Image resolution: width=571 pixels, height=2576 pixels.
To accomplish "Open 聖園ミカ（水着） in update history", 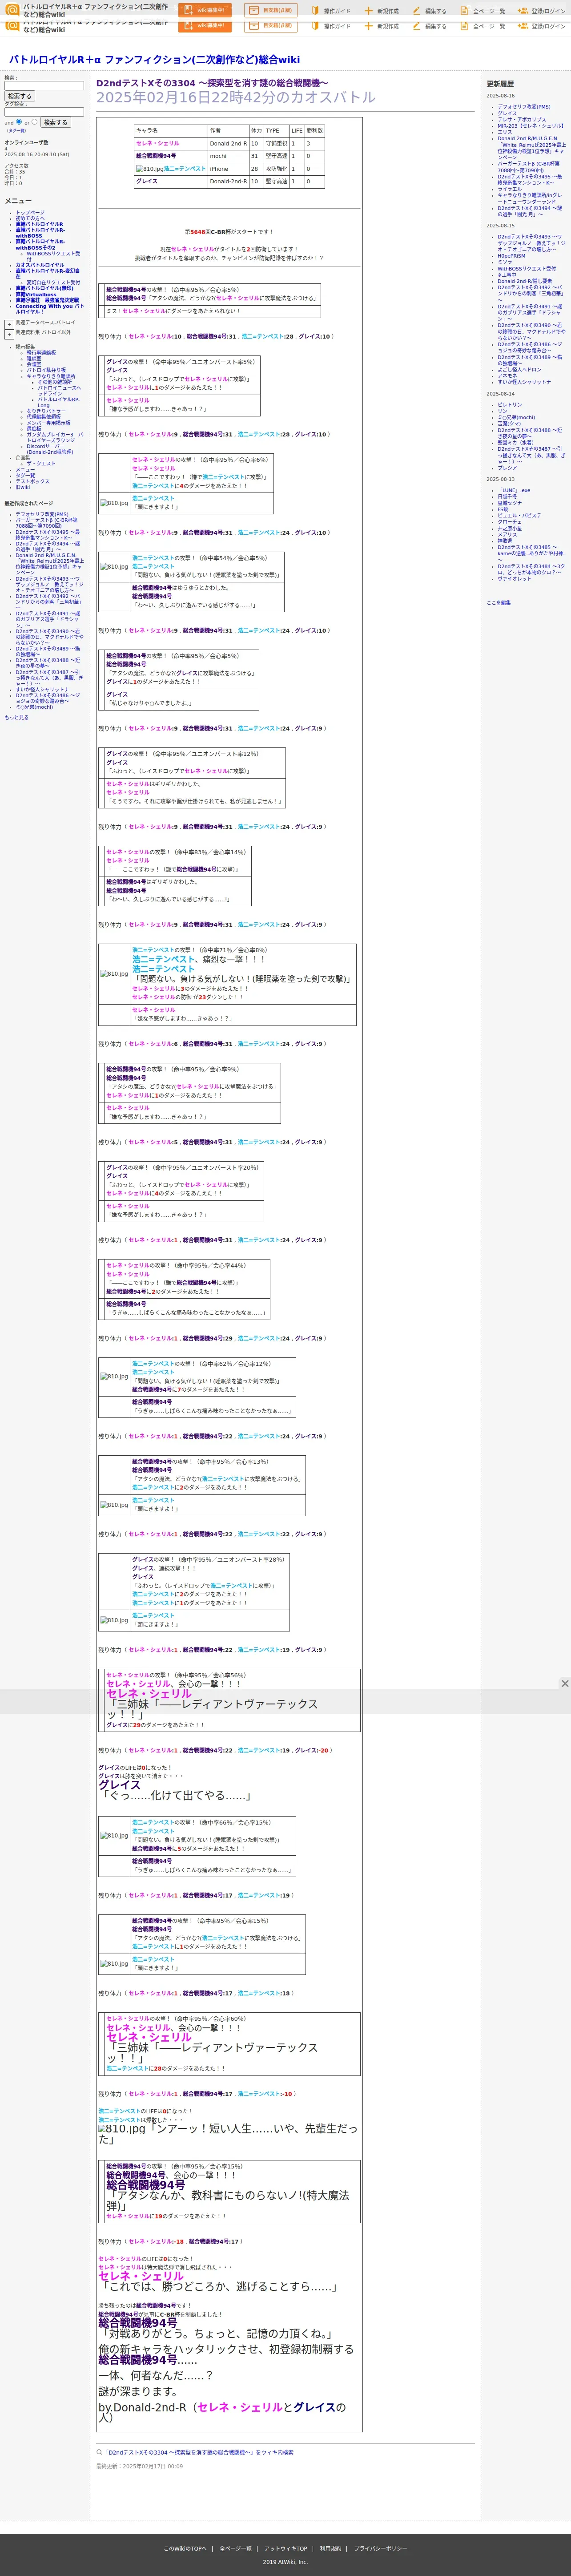I will coord(516,443).
